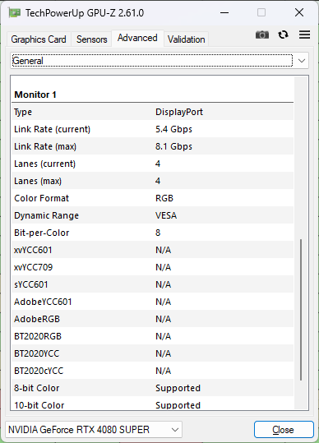Click the GPU-Z app icon in the title bar

[x=15, y=12]
